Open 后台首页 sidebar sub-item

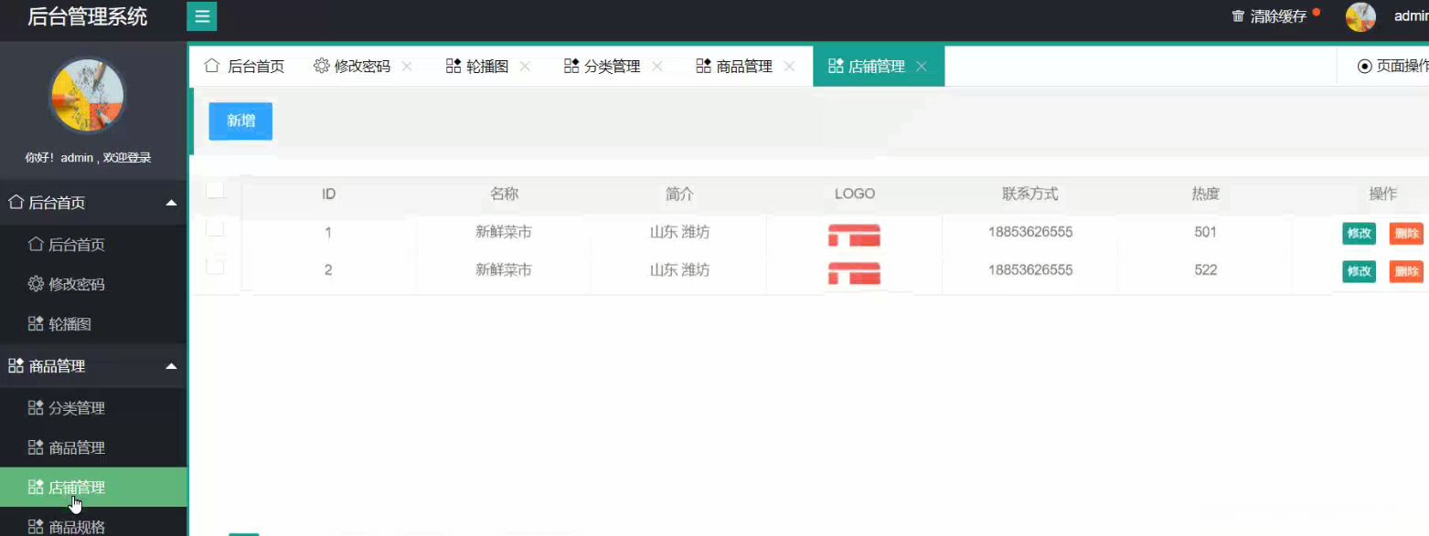pos(93,245)
